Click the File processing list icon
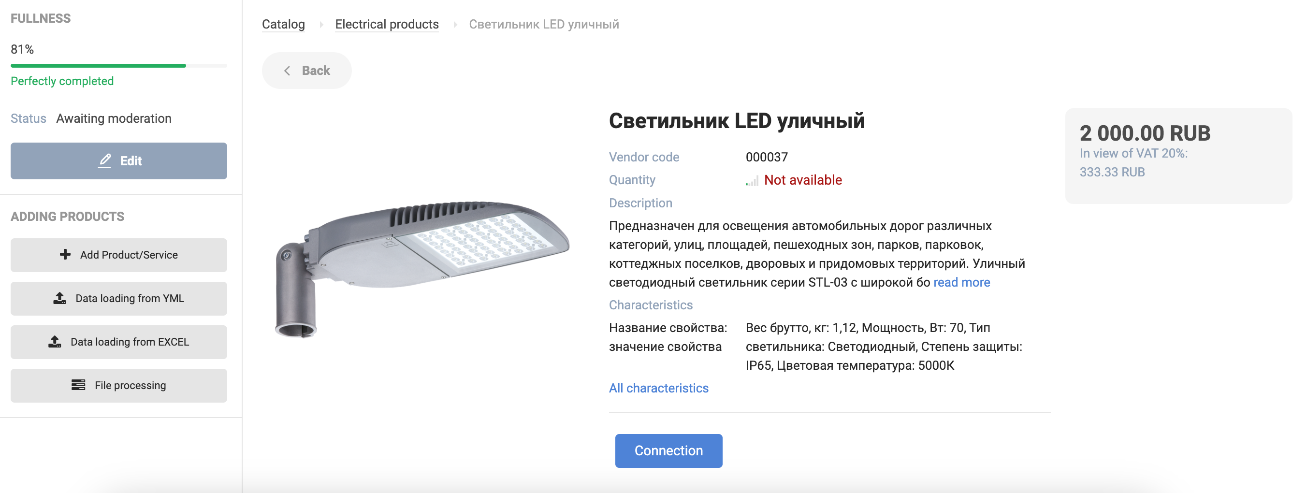This screenshot has height=493, width=1307. [78, 386]
